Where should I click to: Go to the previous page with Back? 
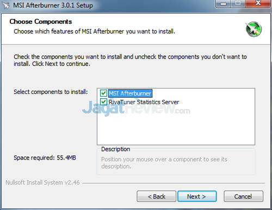point(156,196)
